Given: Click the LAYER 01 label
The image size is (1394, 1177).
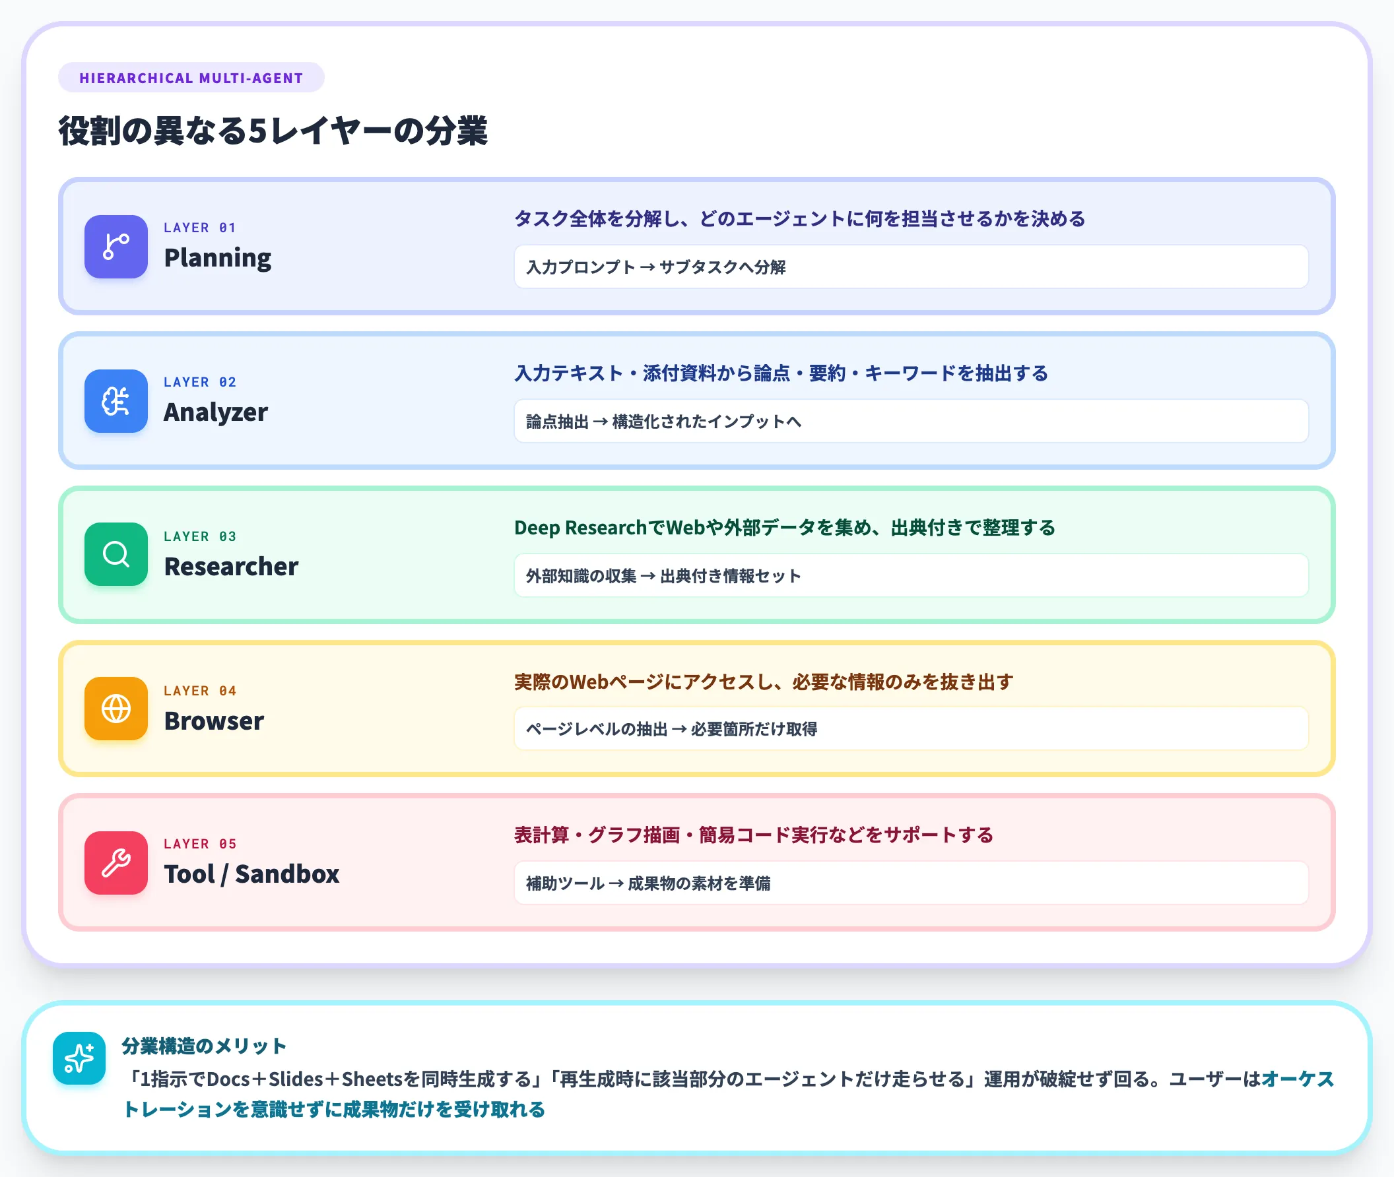Looking at the screenshot, I should pyautogui.click(x=199, y=228).
